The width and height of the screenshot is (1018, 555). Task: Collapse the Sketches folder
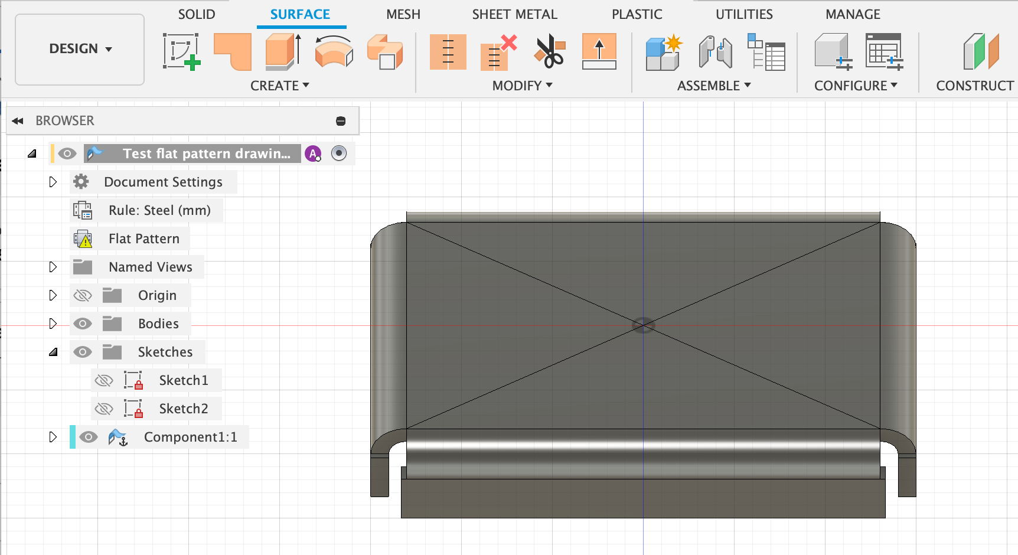point(53,352)
